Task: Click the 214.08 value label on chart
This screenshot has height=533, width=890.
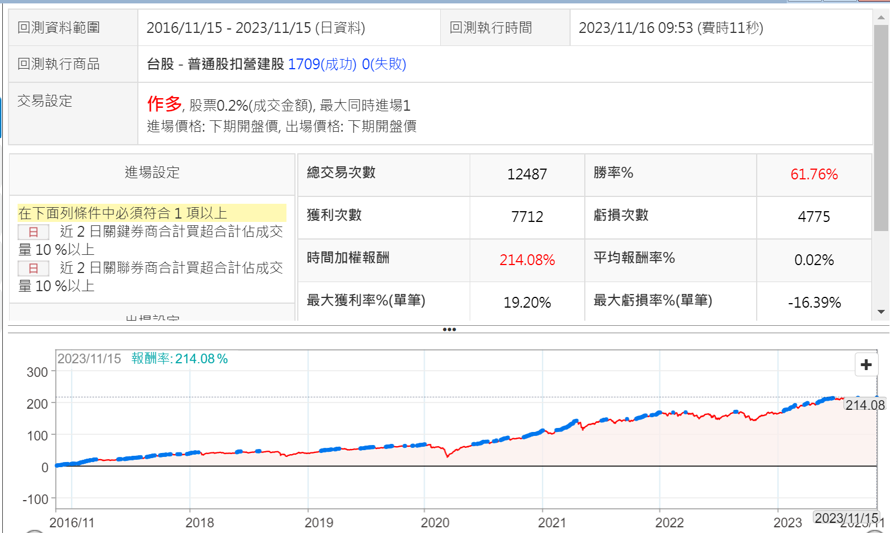Action: pyautogui.click(x=864, y=405)
